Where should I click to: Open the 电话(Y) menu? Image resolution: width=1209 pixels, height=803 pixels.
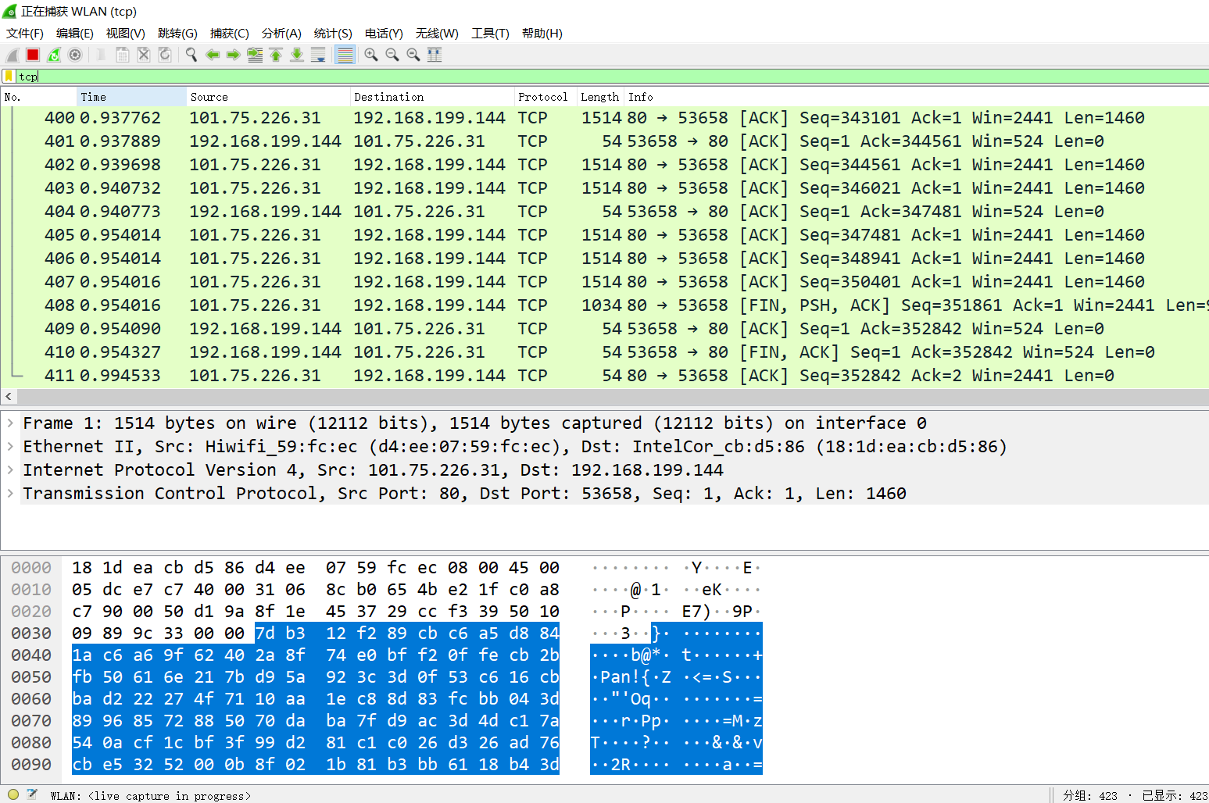[384, 33]
